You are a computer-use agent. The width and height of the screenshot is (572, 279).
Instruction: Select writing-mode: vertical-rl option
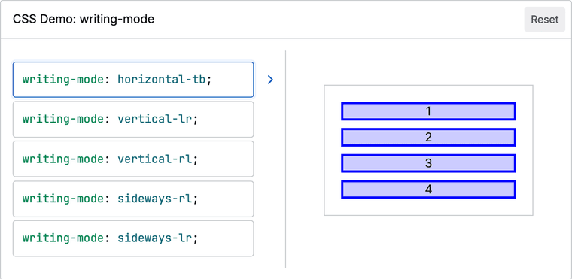pos(133,159)
